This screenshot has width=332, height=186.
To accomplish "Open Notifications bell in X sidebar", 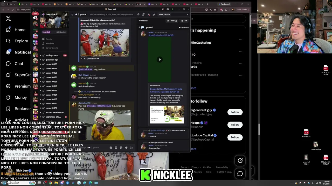I will coord(8,52).
